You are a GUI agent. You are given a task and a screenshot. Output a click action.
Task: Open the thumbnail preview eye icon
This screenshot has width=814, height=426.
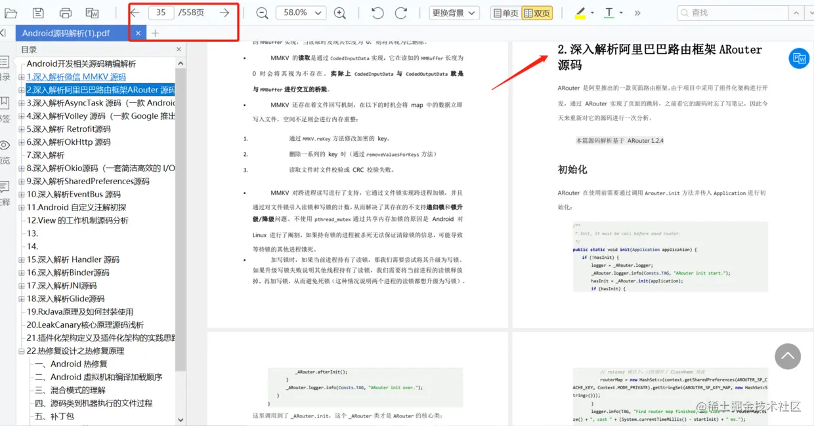(x=5, y=145)
